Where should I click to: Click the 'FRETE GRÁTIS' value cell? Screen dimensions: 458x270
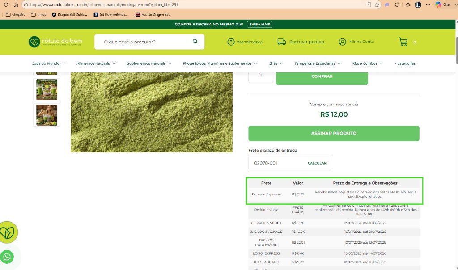pos(298,210)
